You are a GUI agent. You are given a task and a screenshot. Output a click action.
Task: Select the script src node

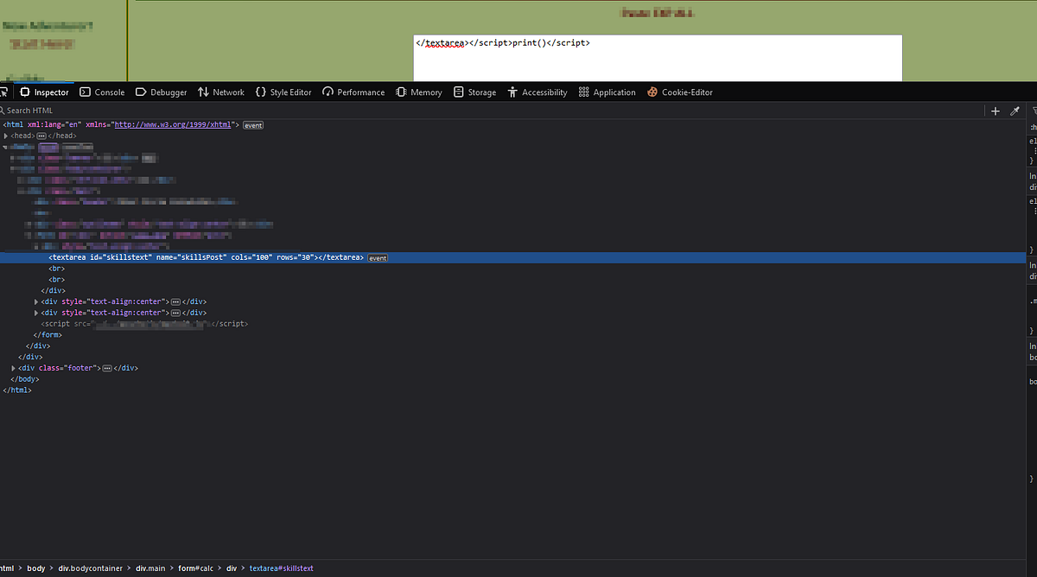[x=144, y=324]
